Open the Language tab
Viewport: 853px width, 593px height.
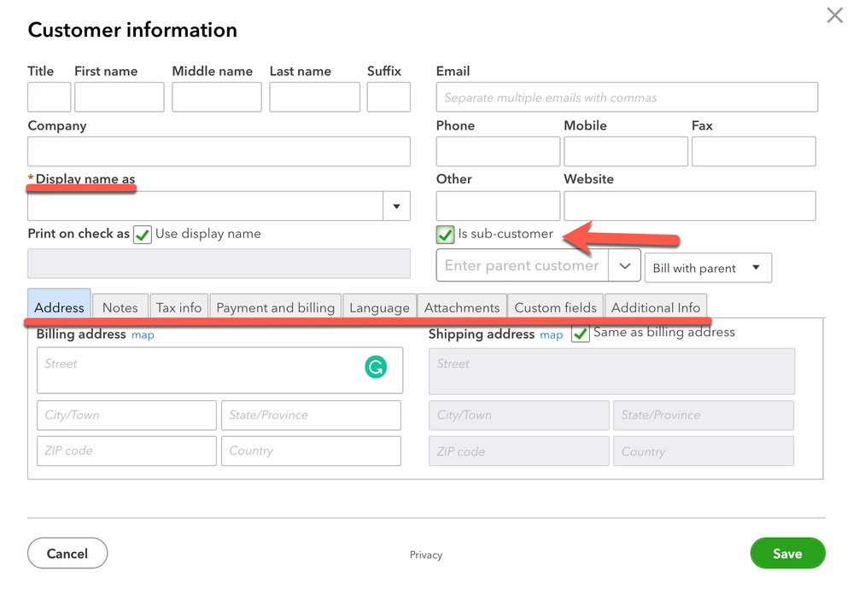pyautogui.click(x=379, y=307)
